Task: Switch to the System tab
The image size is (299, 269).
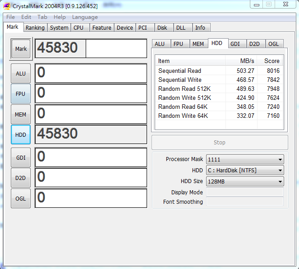Action: (x=59, y=27)
